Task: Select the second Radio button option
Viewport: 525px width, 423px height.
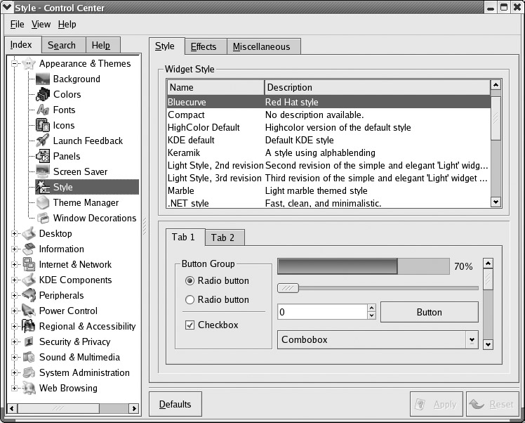Action: [x=190, y=299]
